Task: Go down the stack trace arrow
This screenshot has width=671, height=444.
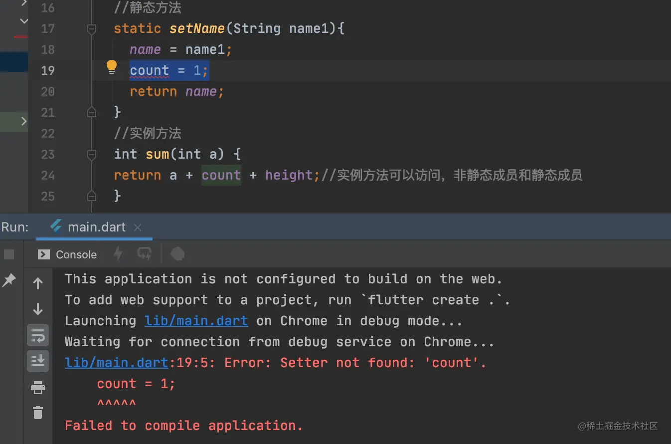Action: click(x=38, y=309)
